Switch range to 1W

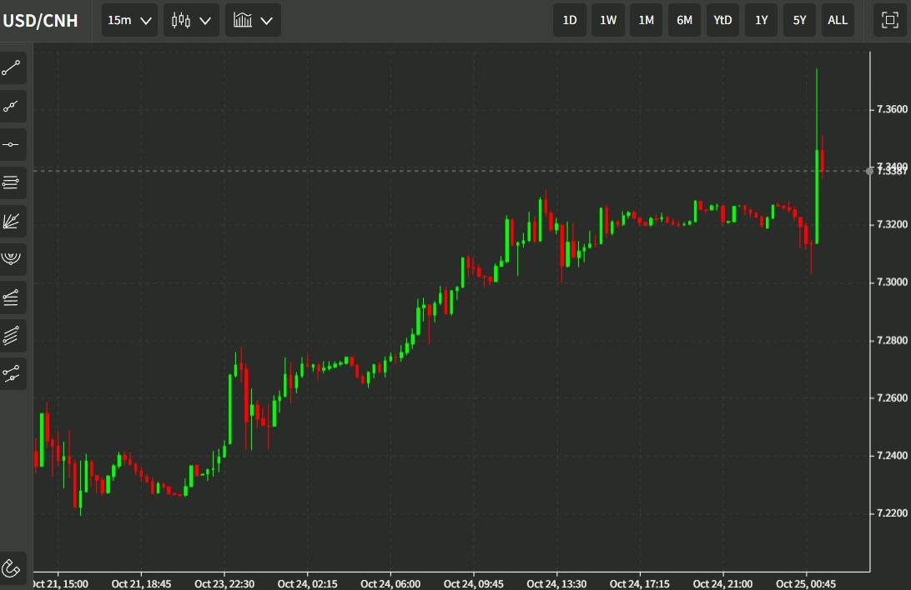pos(607,20)
